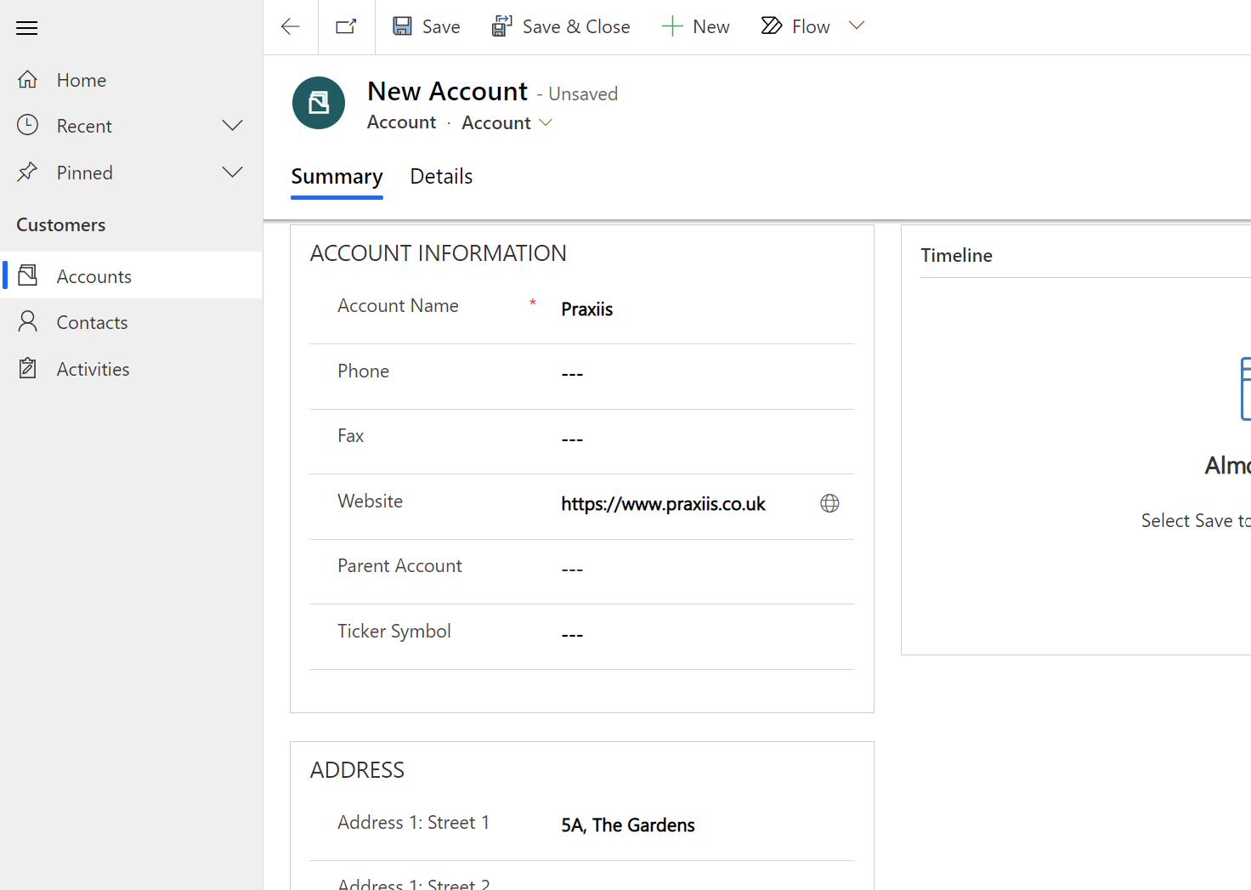Expand the Pinned list chevron
The width and height of the screenshot is (1251, 890).
pos(232,172)
